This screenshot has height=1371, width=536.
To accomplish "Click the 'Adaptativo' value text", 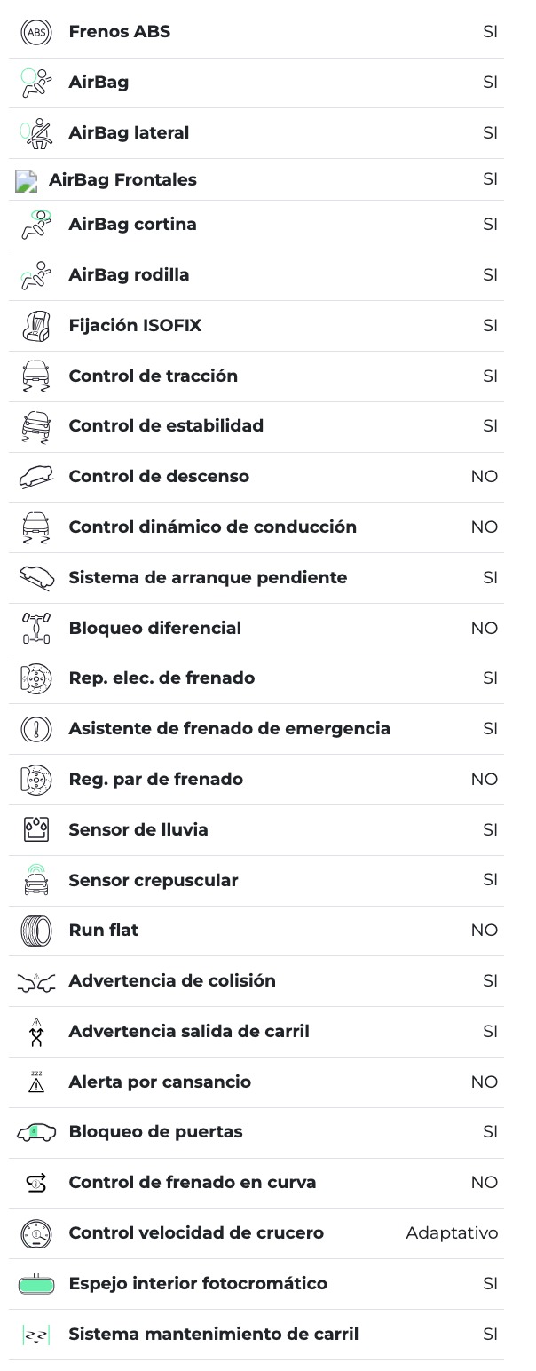I will (452, 1232).
